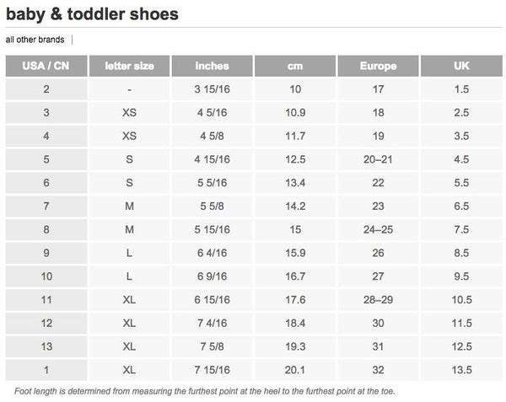Select the 3 15/16 inches cell
This screenshot has height=402, width=506.
pyautogui.click(x=212, y=89)
